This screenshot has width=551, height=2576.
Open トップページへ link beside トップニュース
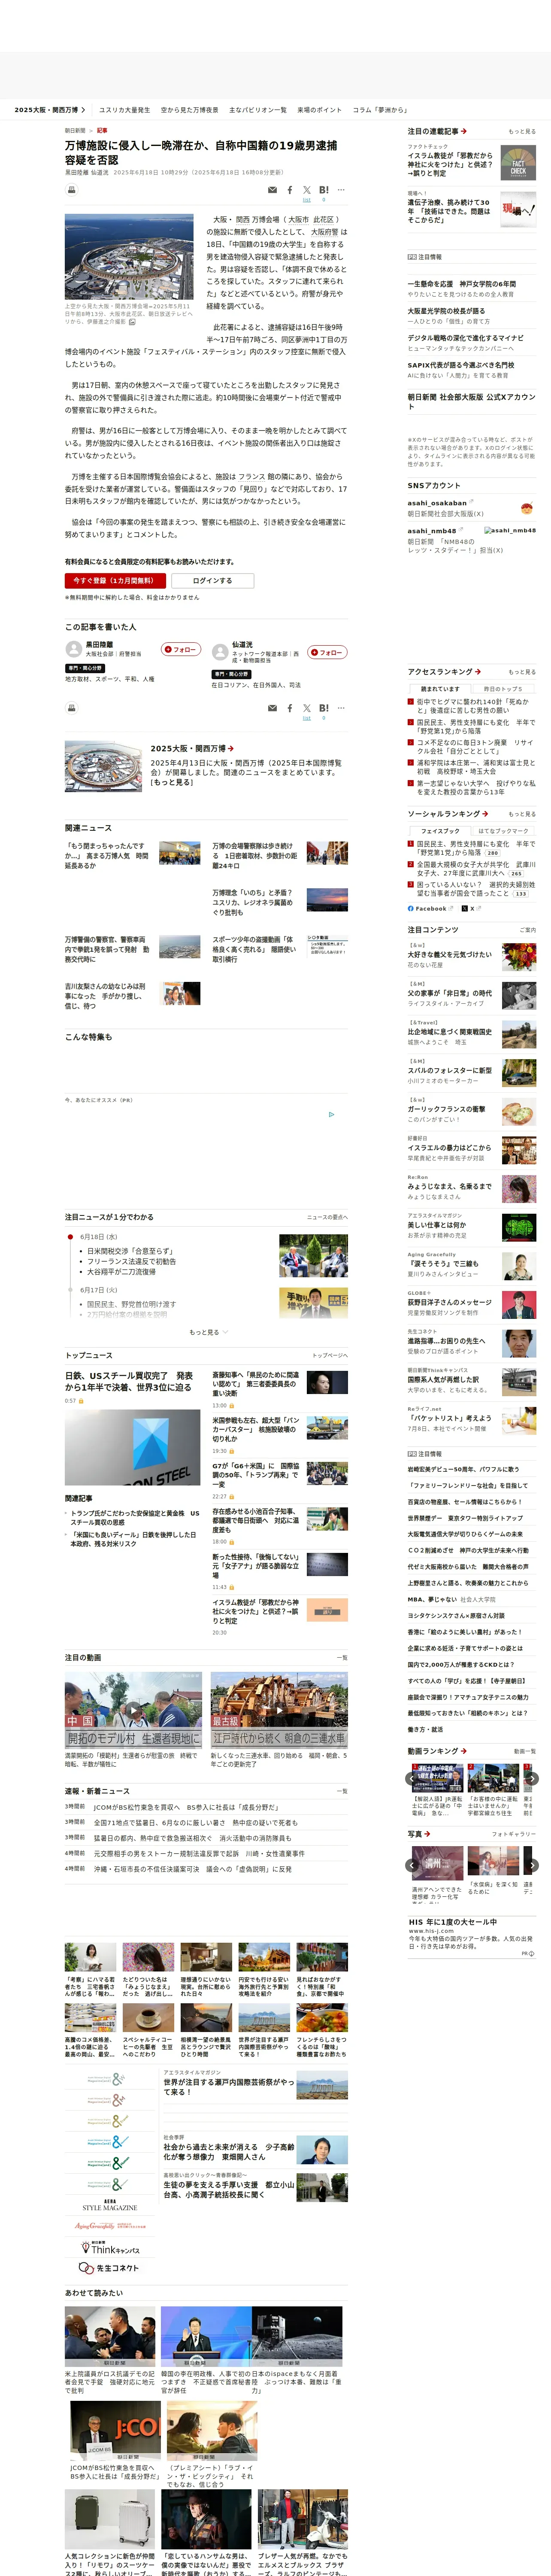click(330, 1356)
